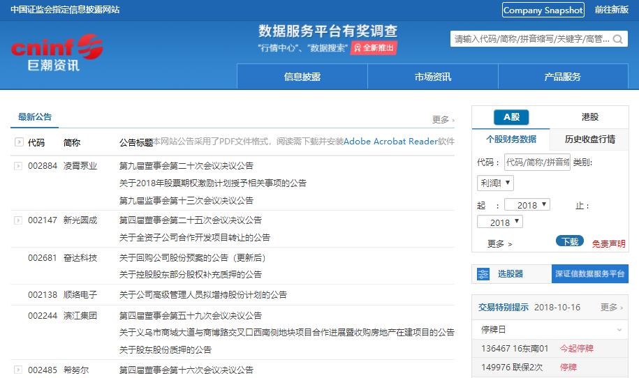Click 更多 beside 最新公告 header

443,120
